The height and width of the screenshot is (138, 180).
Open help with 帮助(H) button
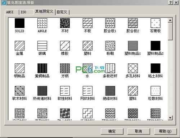[165, 131]
